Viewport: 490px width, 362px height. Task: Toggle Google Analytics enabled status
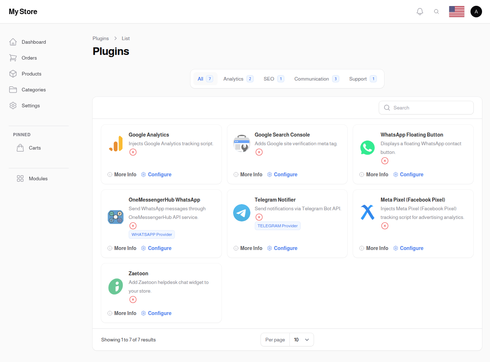pyautogui.click(x=133, y=152)
